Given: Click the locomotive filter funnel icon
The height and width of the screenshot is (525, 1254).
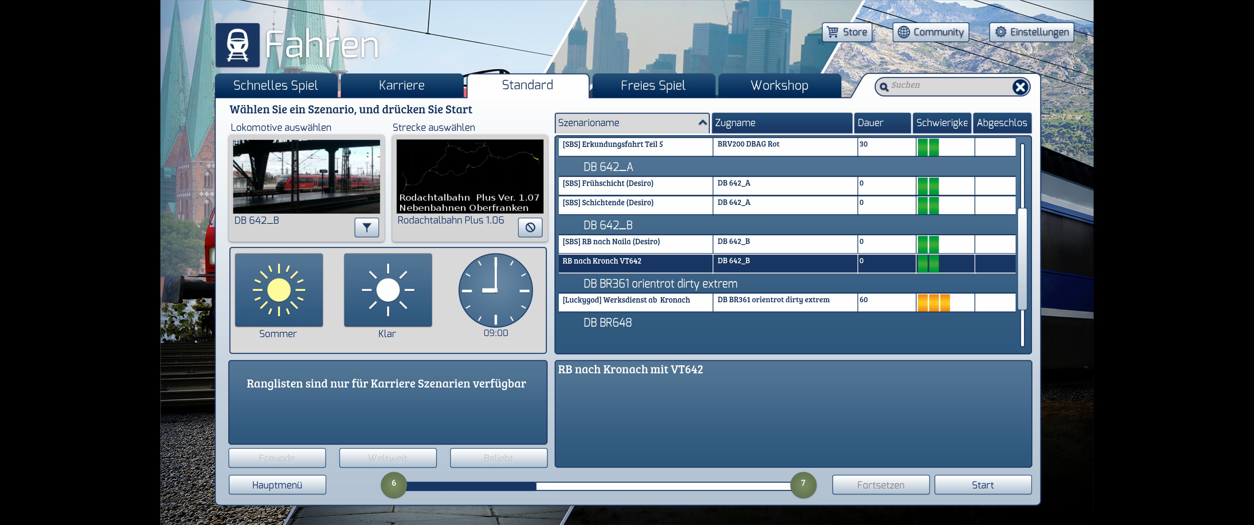Looking at the screenshot, I should point(367,227).
